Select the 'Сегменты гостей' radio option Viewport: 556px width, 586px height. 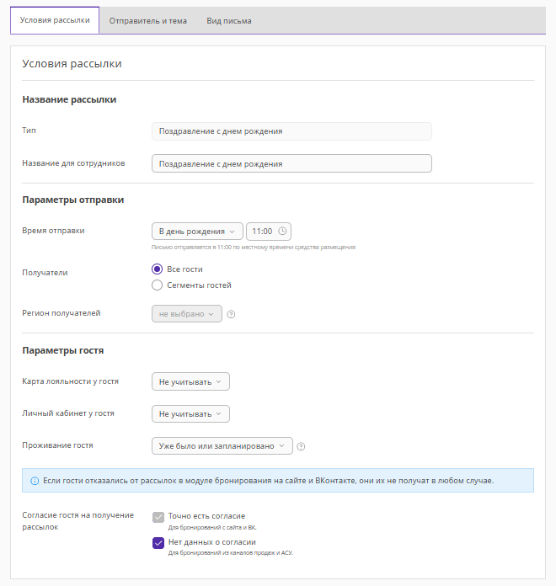(x=157, y=285)
